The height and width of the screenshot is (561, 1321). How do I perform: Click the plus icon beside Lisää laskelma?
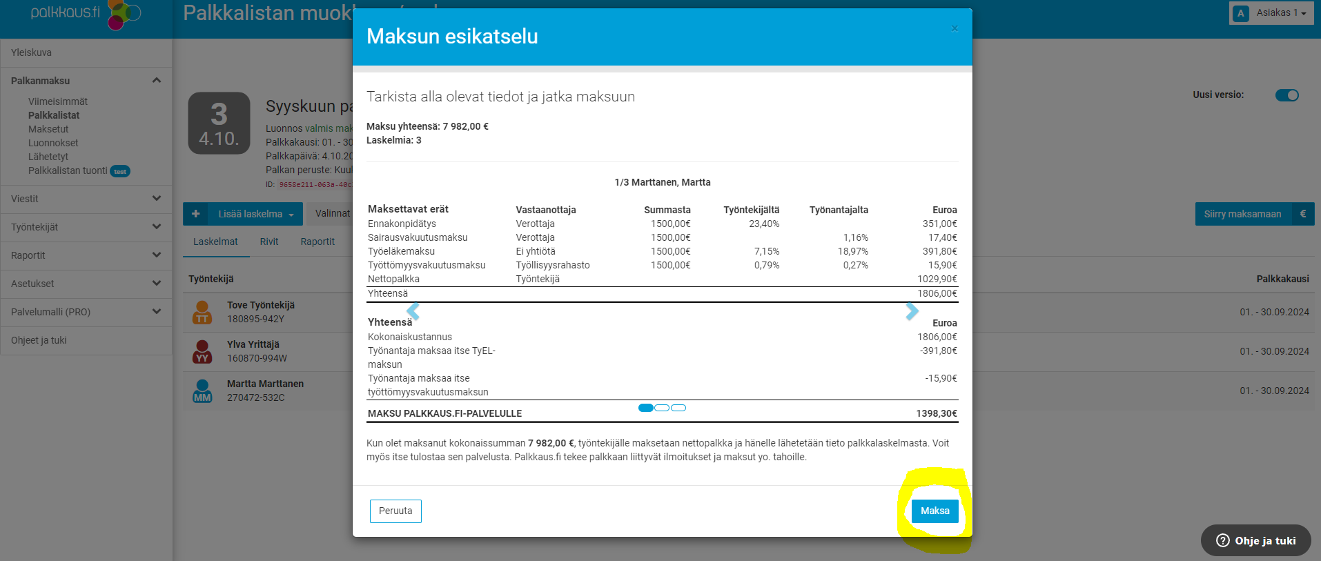(x=196, y=214)
